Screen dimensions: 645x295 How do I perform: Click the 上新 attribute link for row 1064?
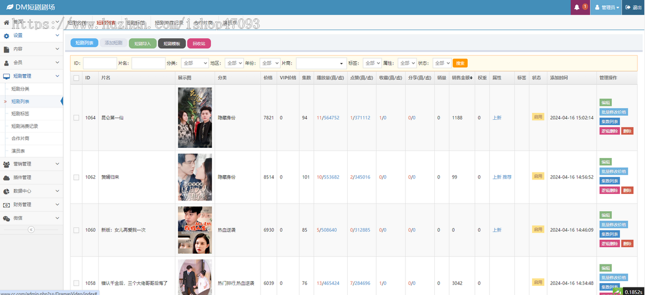click(x=497, y=118)
